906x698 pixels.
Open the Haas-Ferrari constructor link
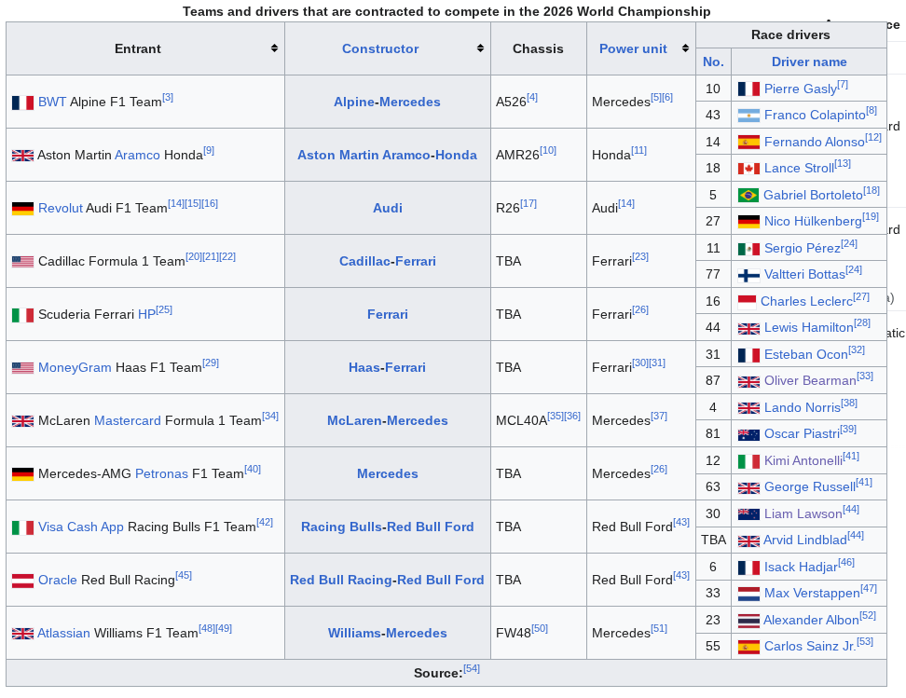click(387, 368)
